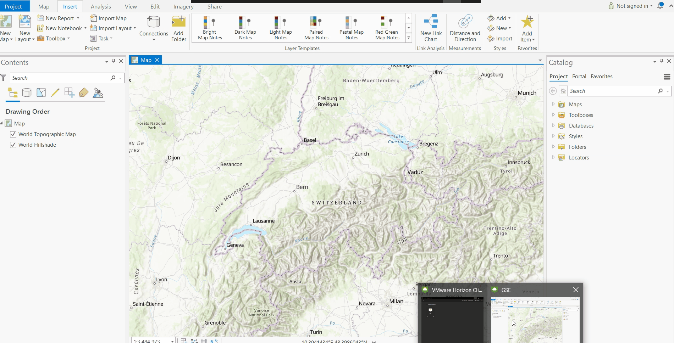The height and width of the screenshot is (343, 674).
Task: Uncheck the World Topographic Map layer
Action: pyautogui.click(x=13, y=134)
